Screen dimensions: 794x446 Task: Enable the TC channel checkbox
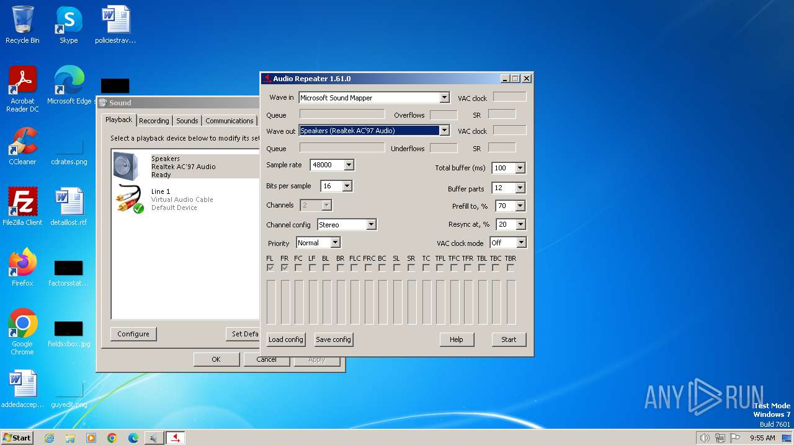tap(426, 268)
